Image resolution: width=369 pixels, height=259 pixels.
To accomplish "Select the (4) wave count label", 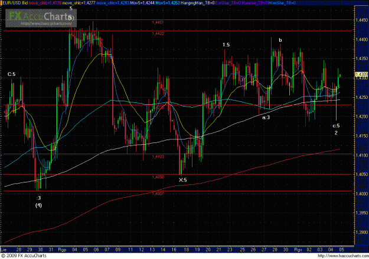I will coord(38,205).
